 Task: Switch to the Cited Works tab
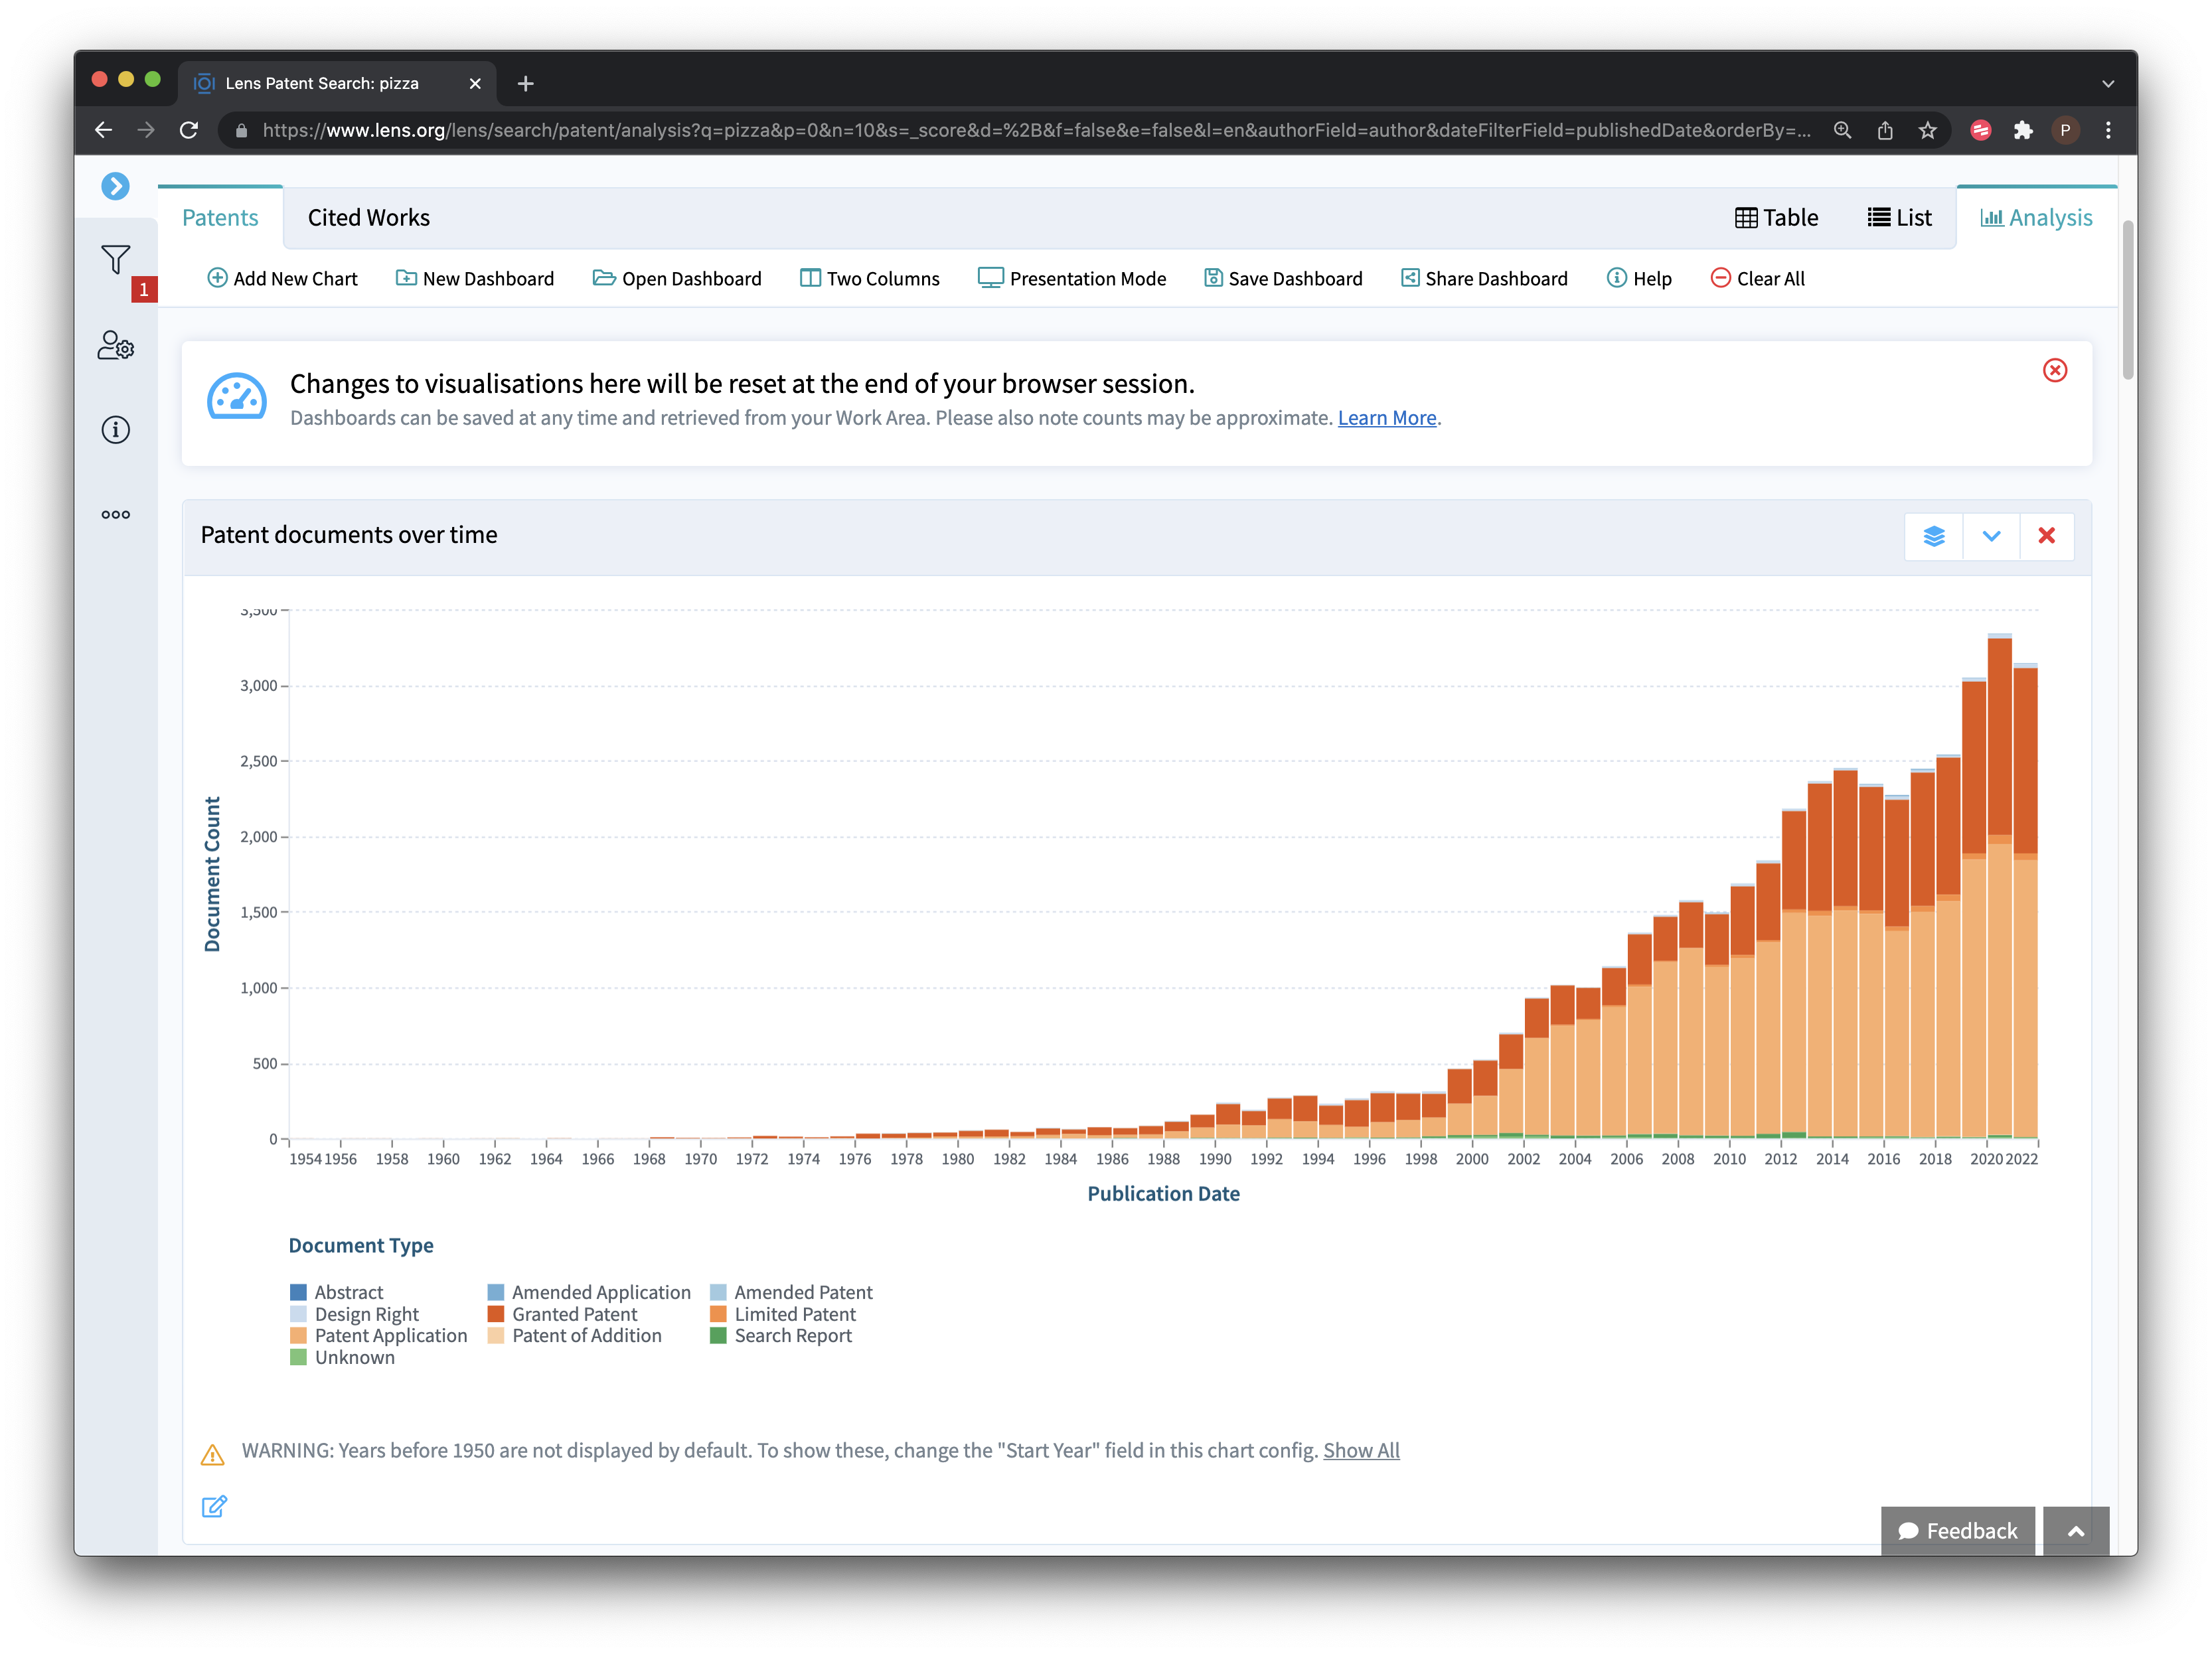tap(365, 216)
